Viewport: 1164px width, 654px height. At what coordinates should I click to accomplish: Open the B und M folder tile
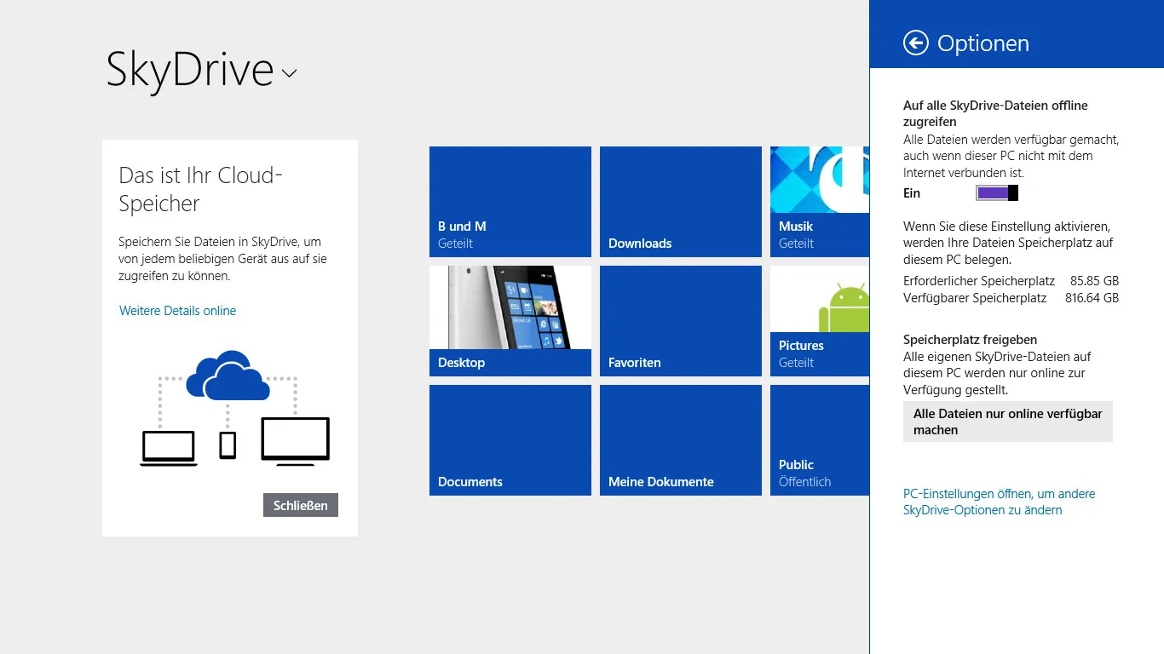(510, 202)
